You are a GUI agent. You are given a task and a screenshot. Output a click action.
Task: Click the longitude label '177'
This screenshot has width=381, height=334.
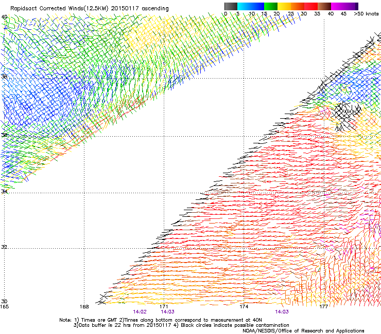tap(324, 307)
